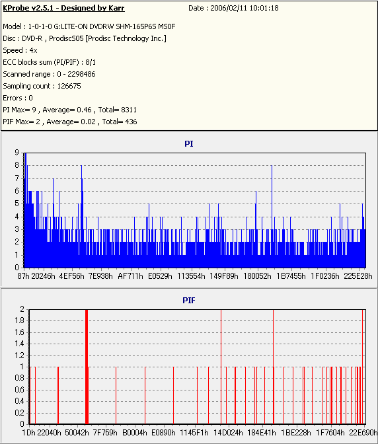
Task: Click the KProbe v2.5.1 title heading
Action: pos(63,8)
